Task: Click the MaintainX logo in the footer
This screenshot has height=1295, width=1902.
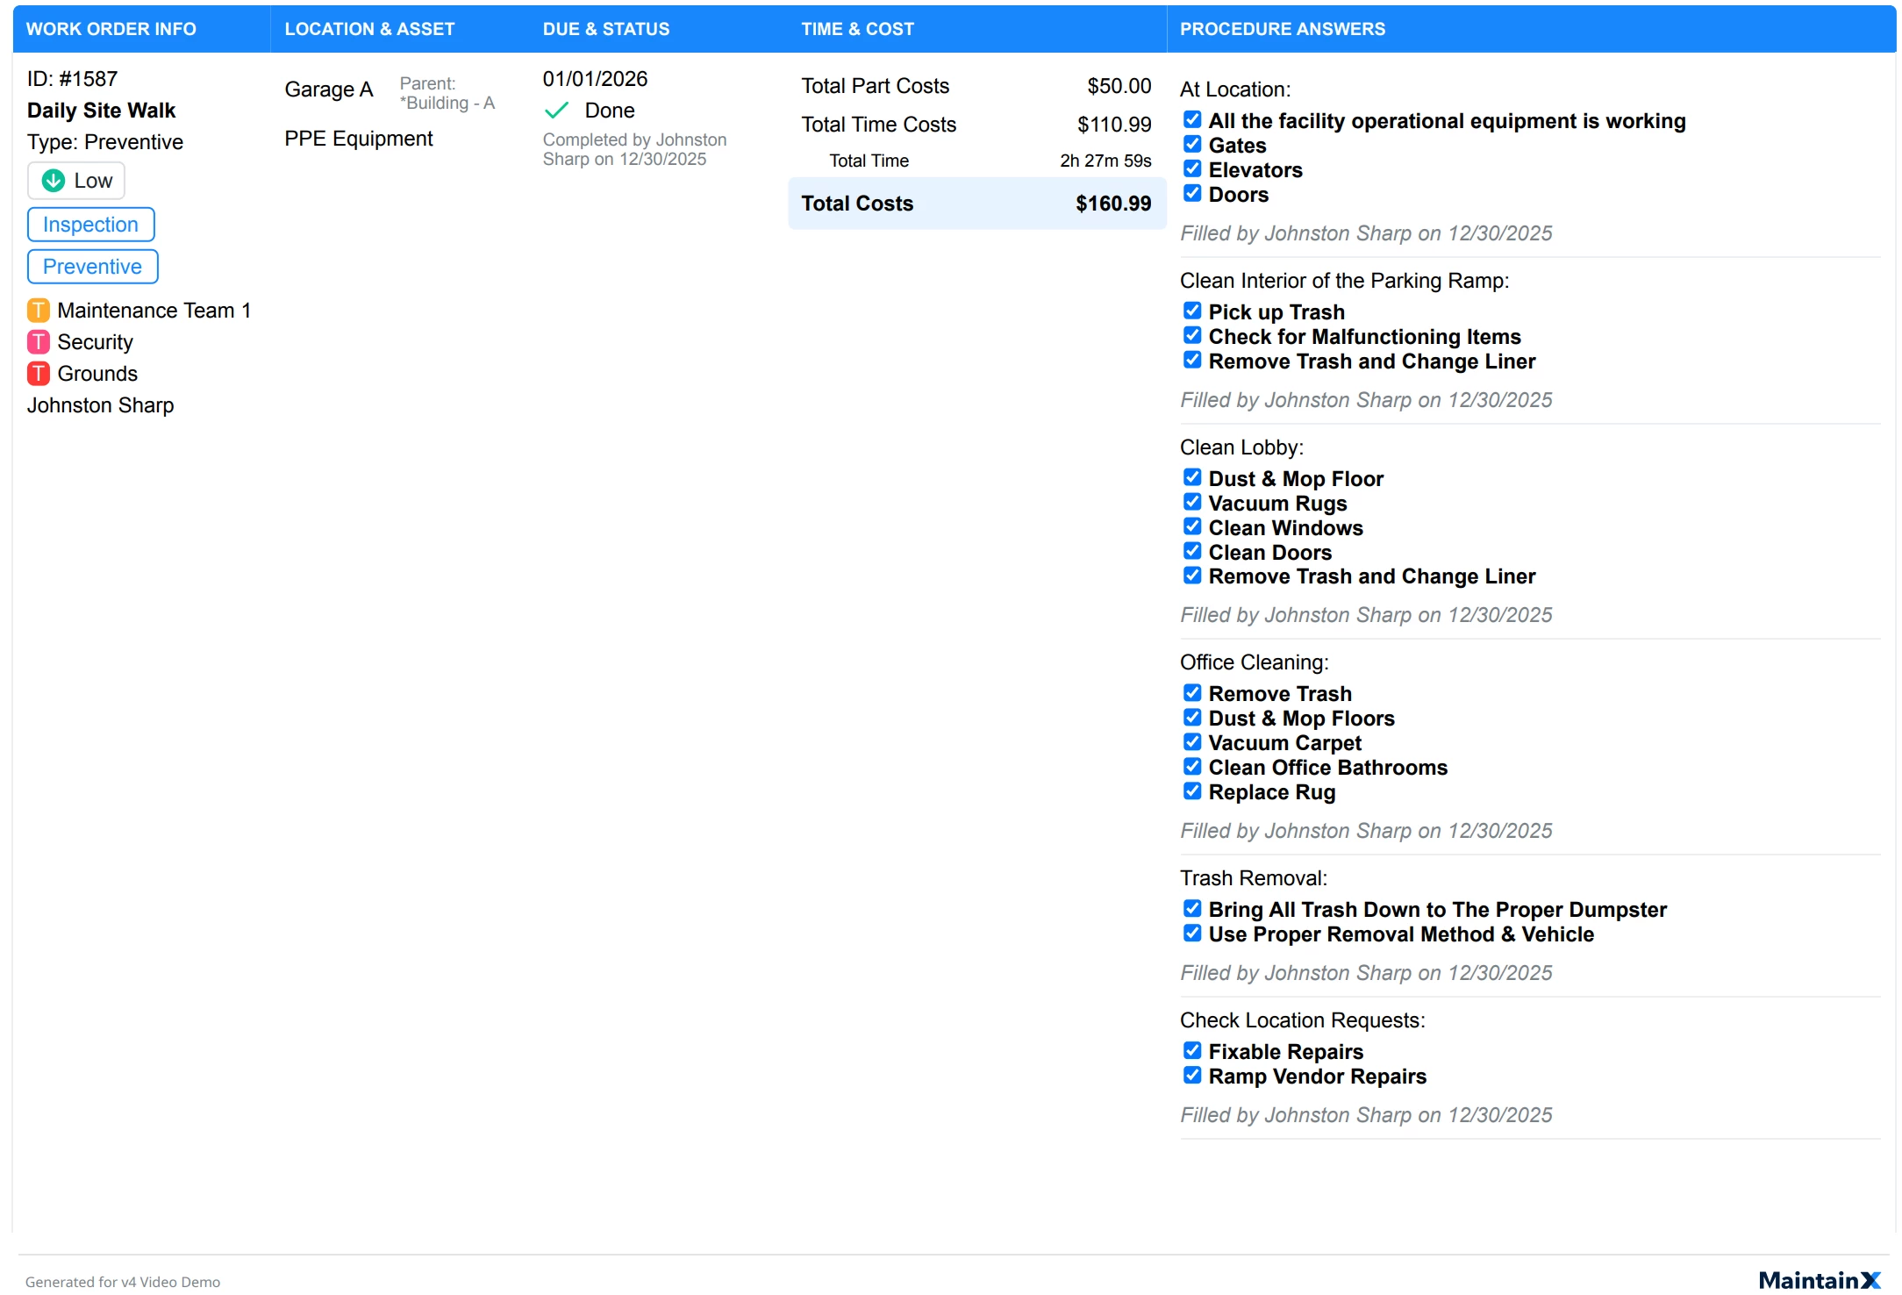Action: click(x=1819, y=1280)
